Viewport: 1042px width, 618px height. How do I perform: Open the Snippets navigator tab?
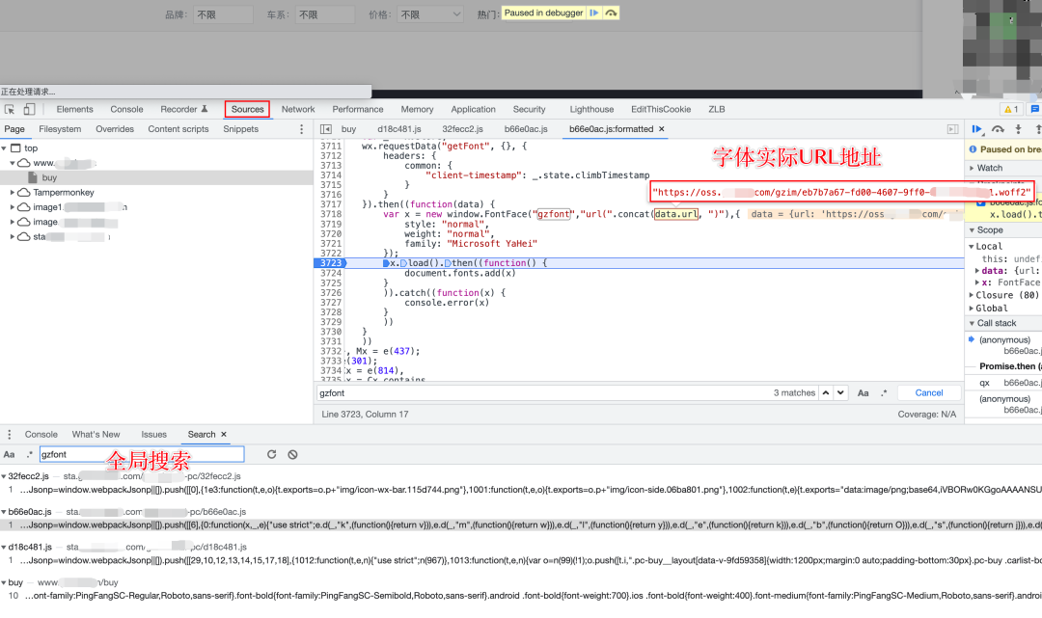pyautogui.click(x=240, y=129)
